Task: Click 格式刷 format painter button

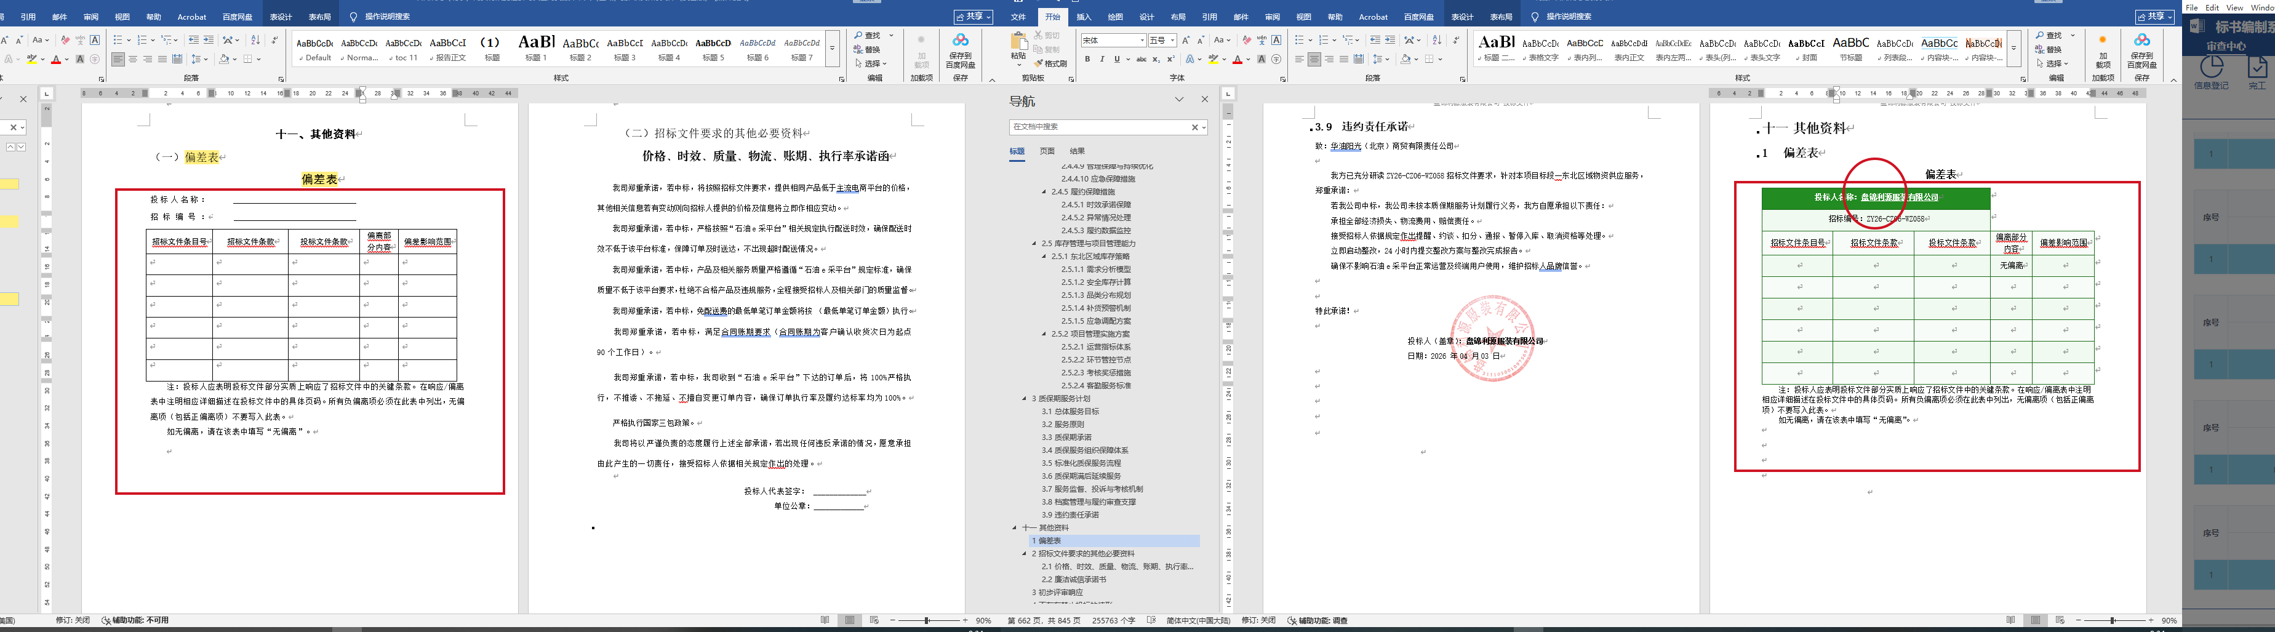Action: pyautogui.click(x=1051, y=63)
